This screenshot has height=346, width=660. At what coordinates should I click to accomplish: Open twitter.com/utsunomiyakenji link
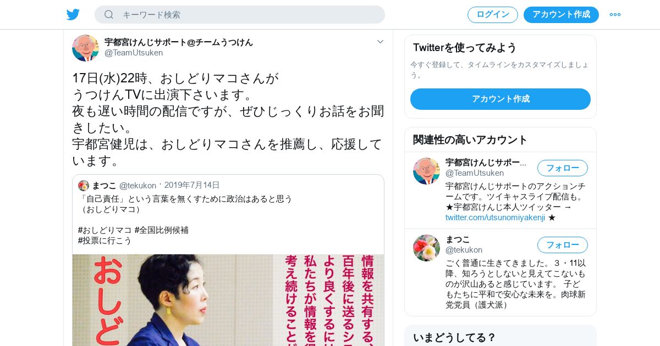pyautogui.click(x=495, y=217)
